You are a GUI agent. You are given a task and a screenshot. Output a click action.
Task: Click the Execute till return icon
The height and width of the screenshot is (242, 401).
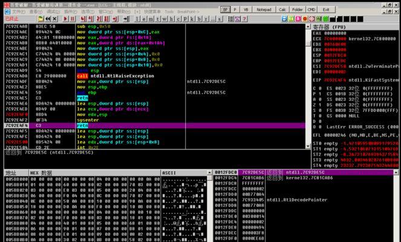116,19
